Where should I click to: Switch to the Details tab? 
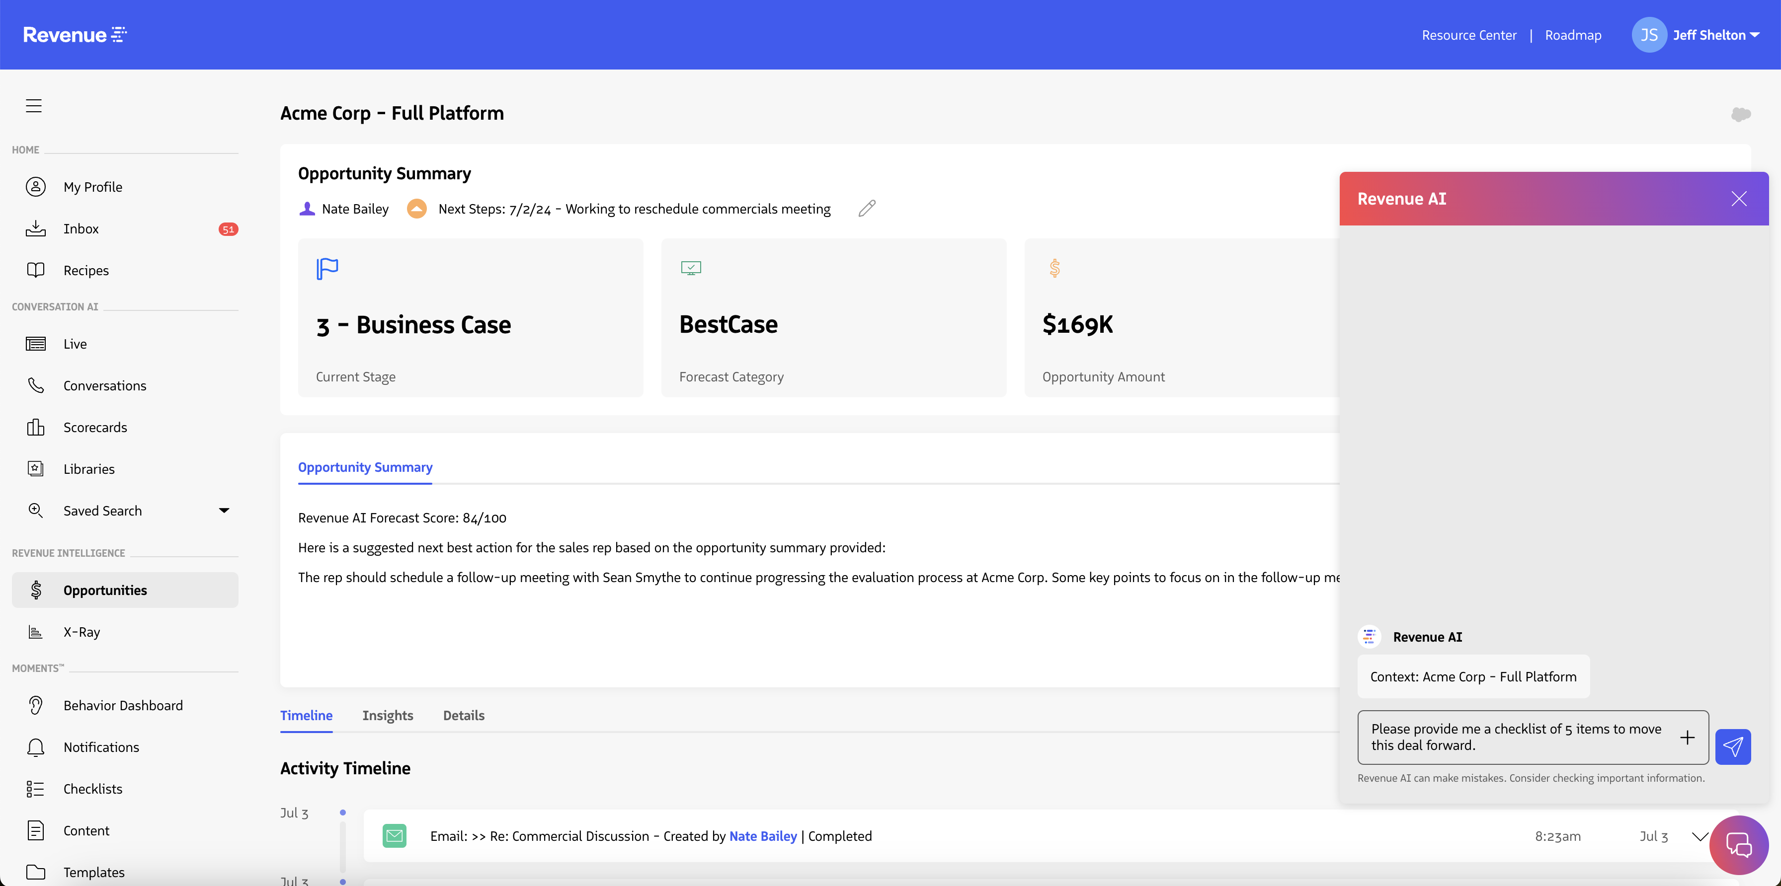pyautogui.click(x=463, y=715)
